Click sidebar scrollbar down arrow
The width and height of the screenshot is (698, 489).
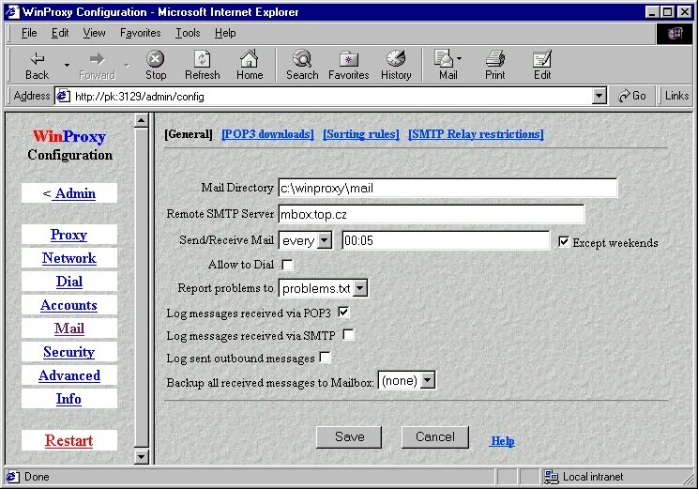pyautogui.click(x=141, y=457)
